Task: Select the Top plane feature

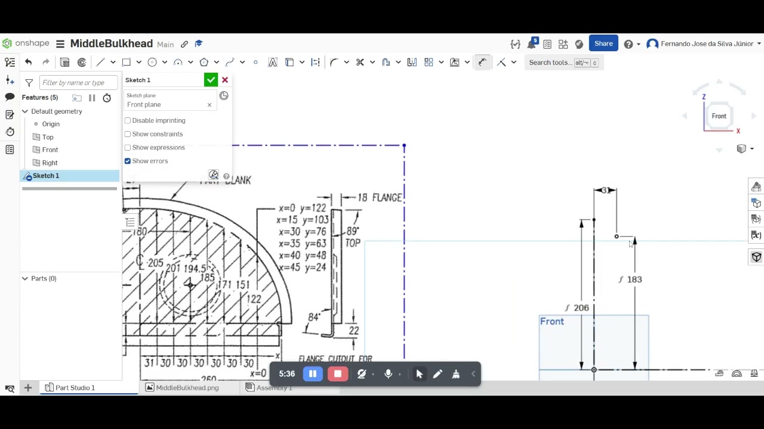Action: coord(48,137)
